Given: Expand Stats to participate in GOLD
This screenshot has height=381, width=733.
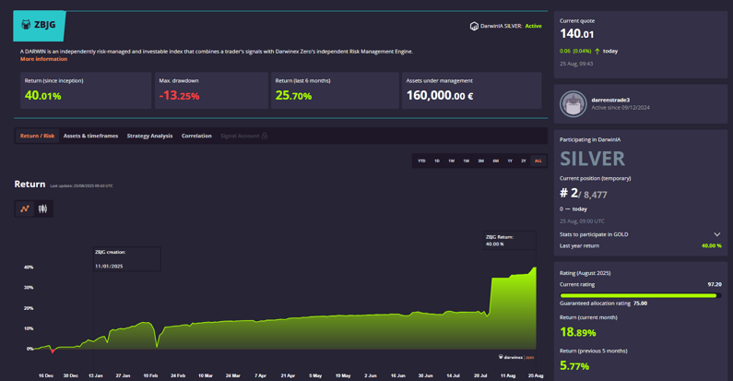Looking at the screenshot, I should click(x=716, y=234).
